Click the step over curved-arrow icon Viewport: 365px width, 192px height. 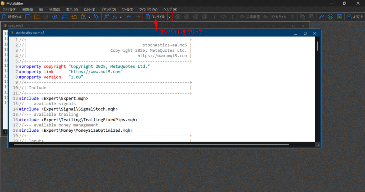[224, 17]
